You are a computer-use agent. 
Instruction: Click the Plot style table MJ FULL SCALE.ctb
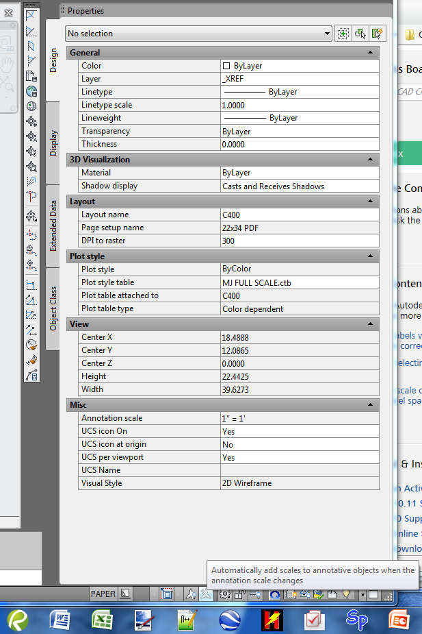(300, 282)
